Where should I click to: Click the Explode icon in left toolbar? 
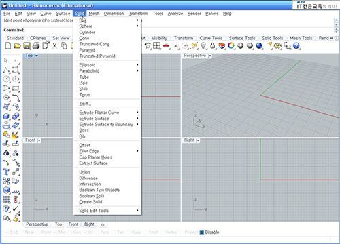[16, 135]
